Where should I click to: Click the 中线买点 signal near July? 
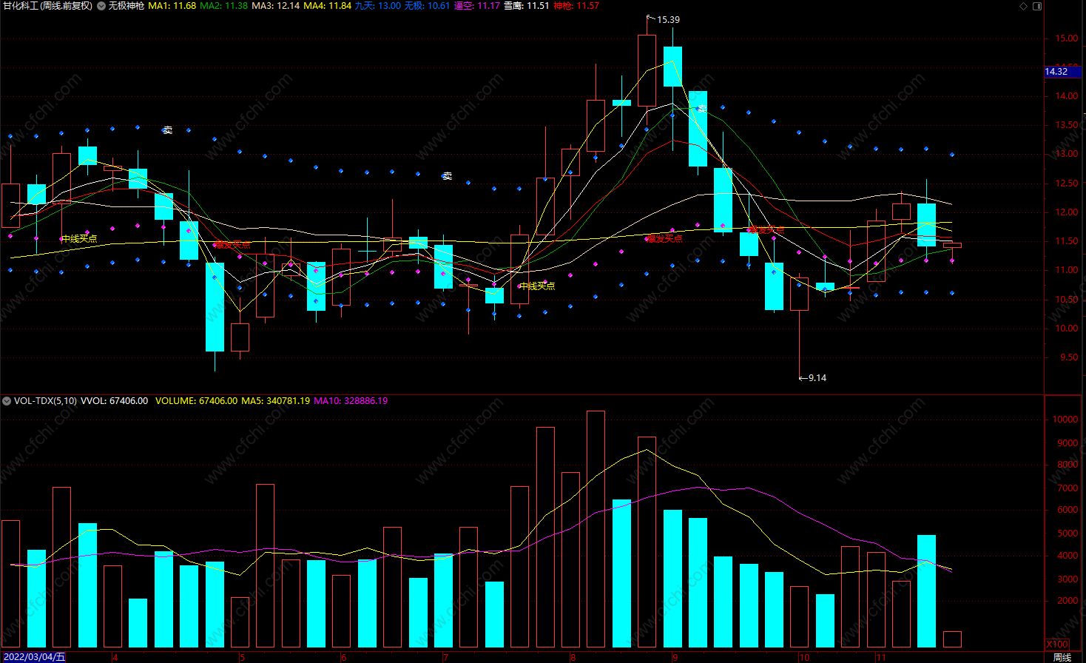click(x=537, y=286)
